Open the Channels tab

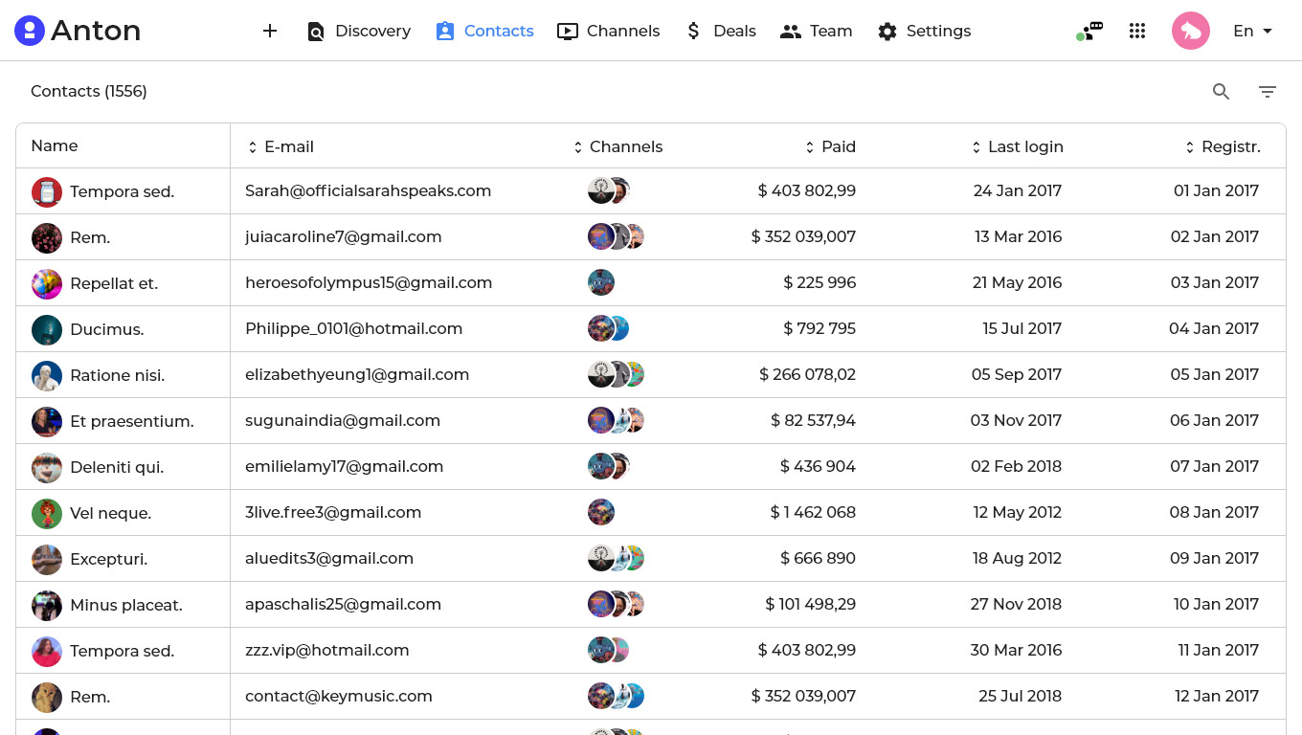click(x=608, y=31)
